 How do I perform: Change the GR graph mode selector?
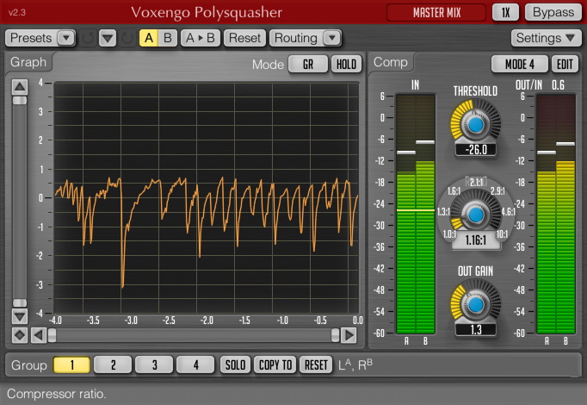click(308, 64)
